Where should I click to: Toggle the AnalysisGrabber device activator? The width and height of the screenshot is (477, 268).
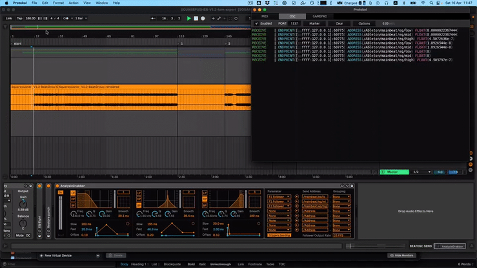[x=57, y=185]
